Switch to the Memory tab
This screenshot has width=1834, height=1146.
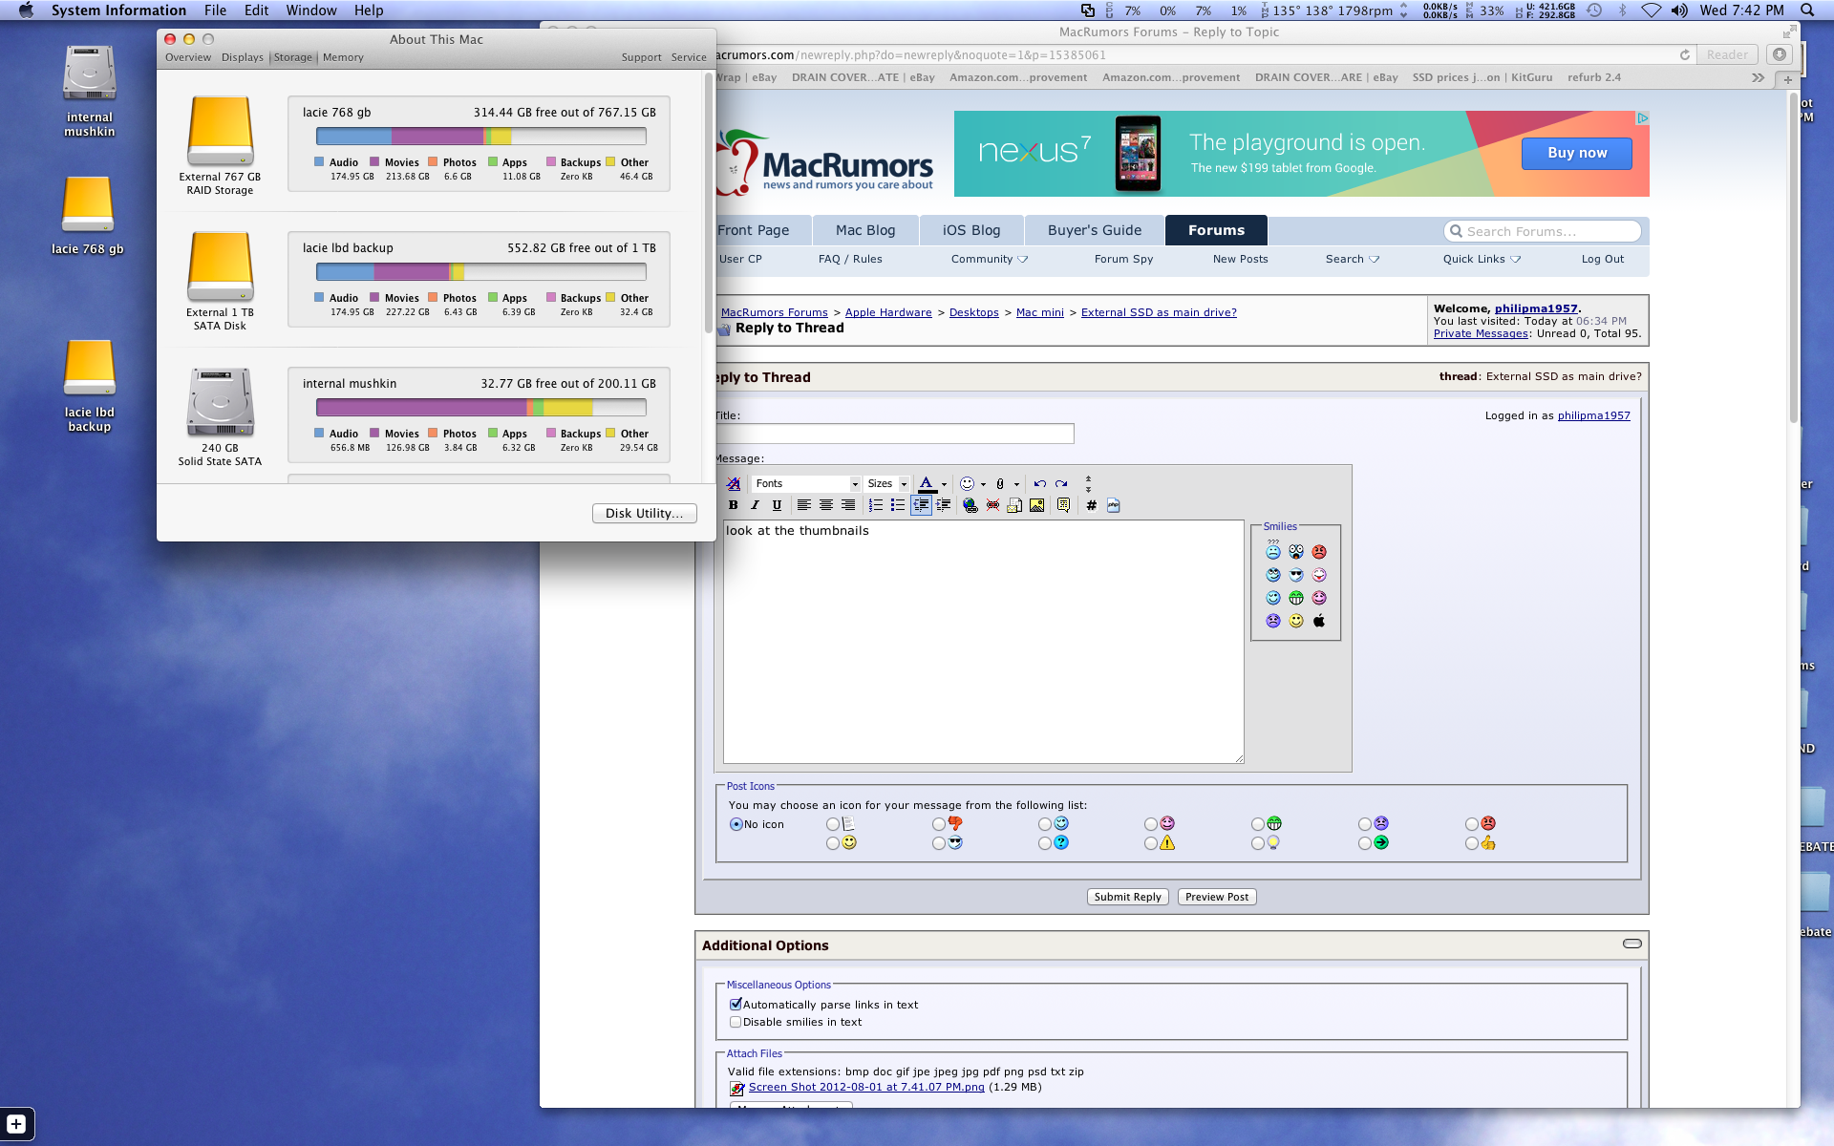coord(343,57)
